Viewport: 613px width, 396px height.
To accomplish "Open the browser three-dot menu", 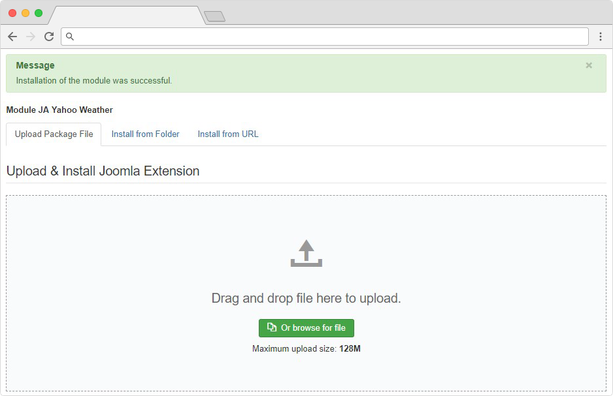I will pos(601,37).
